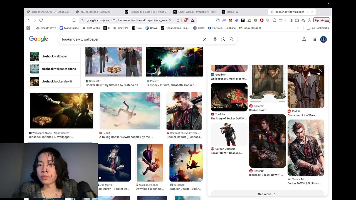Show hidden bookmarks with double chevron
356x200 pixels.
pyautogui.click(x=298, y=28)
